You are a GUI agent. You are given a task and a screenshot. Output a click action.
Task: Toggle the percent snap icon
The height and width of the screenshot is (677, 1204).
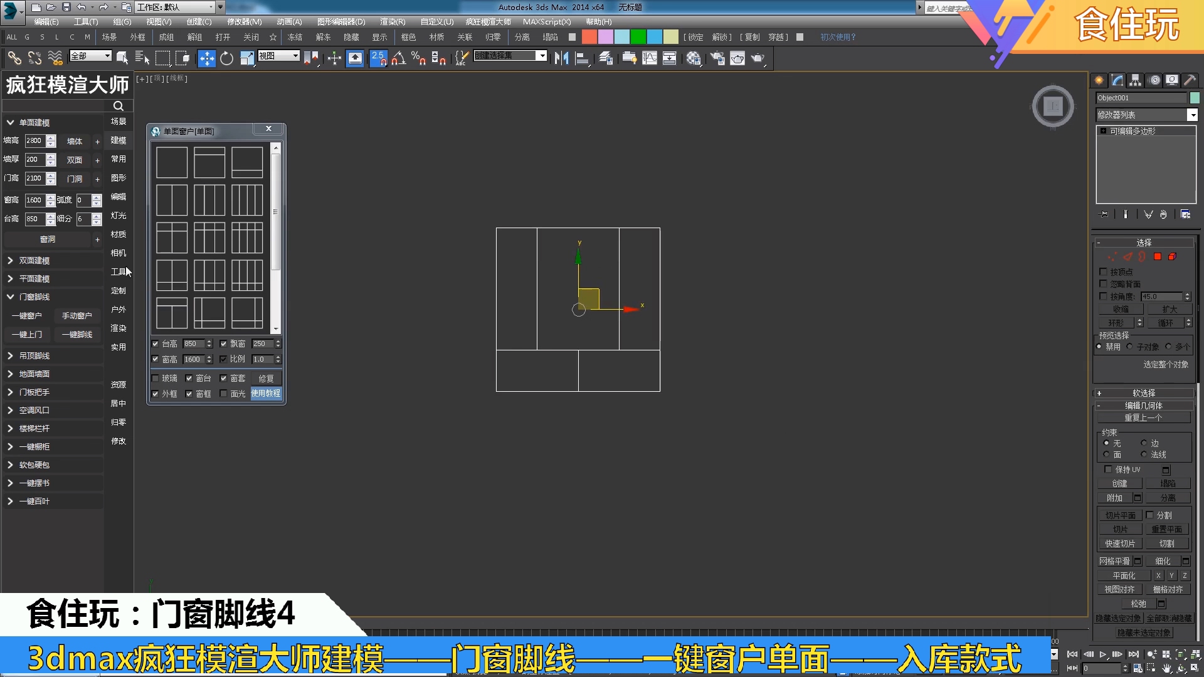pyautogui.click(x=418, y=58)
